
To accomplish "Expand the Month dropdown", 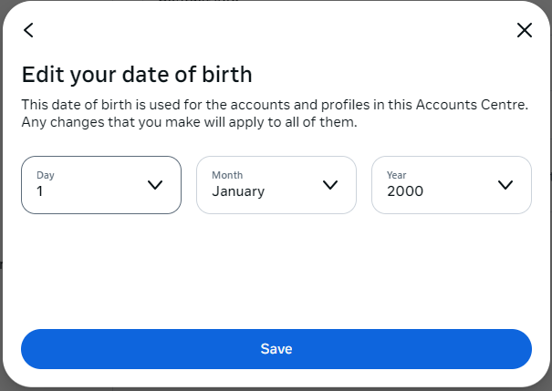I will pyautogui.click(x=276, y=185).
